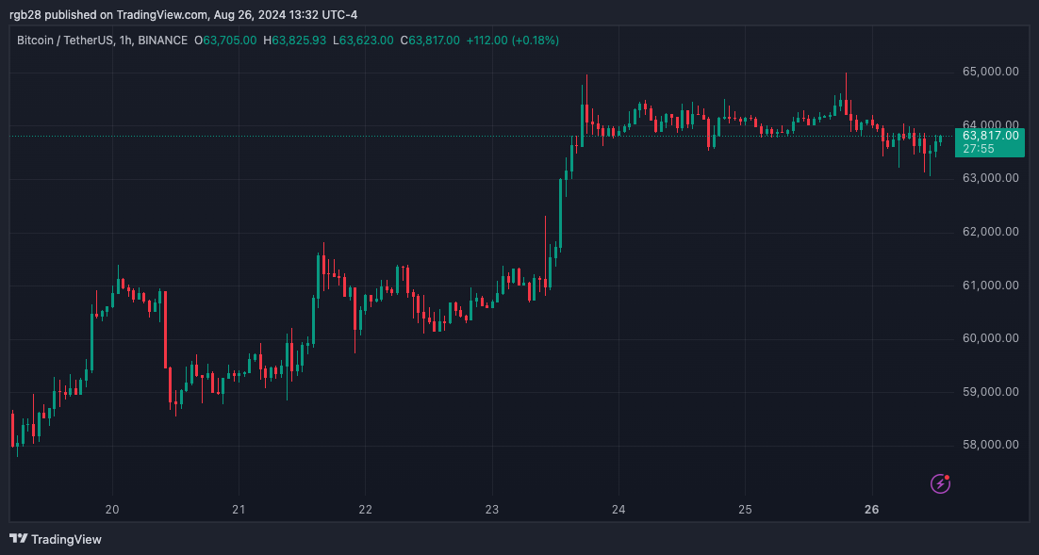Click the countdown timer showing 27:55
Image resolution: width=1039 pixels, height=555 pixels.
pyautogui.click(x=977, y=148)
